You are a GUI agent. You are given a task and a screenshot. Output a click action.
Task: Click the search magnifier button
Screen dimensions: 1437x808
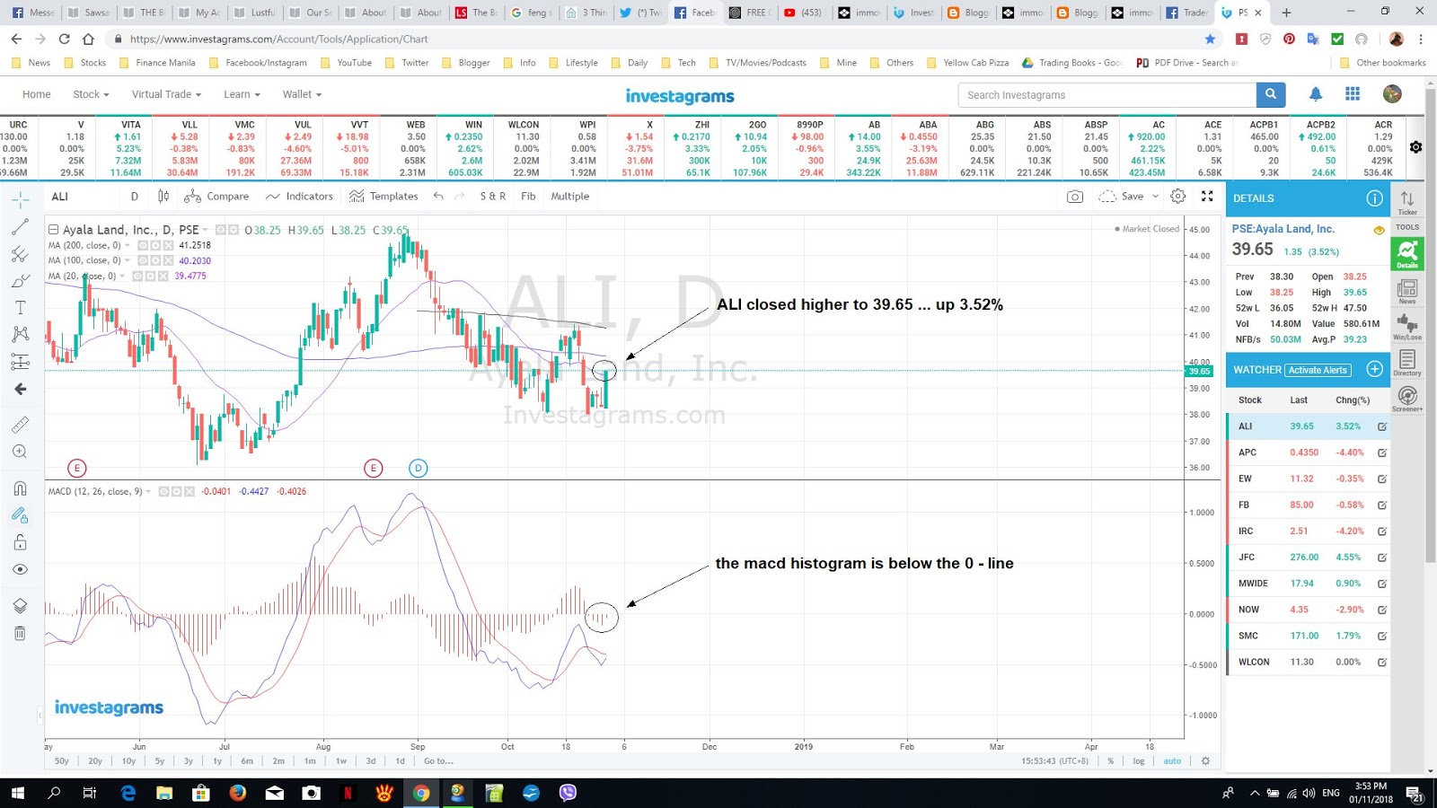coord(1271,94)
